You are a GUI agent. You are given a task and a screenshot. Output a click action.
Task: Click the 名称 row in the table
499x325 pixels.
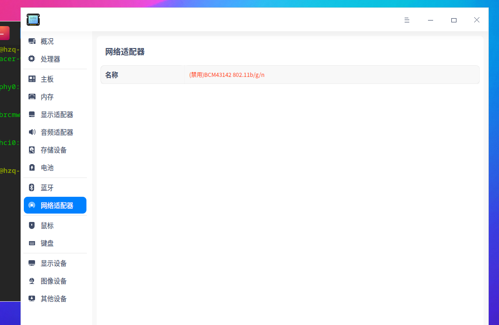[112, 75]
